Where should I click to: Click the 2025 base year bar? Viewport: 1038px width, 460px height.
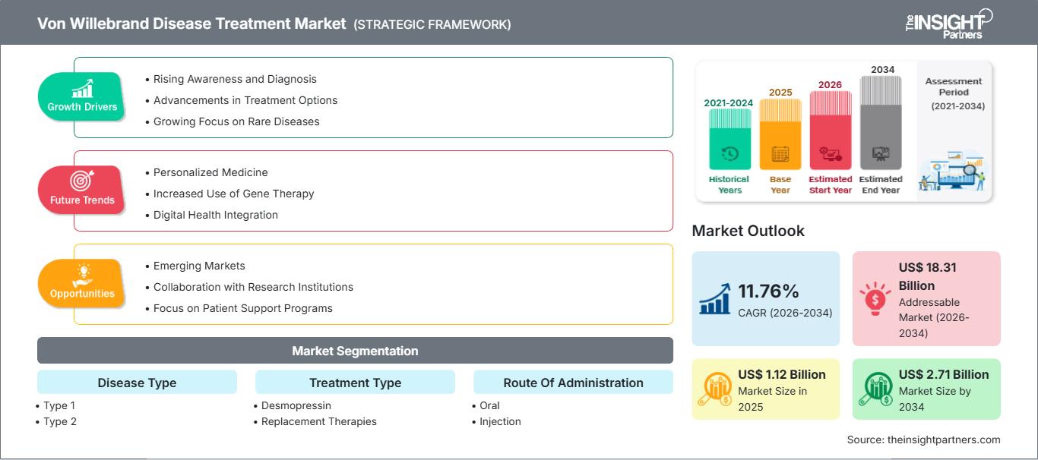pos(780,134)
